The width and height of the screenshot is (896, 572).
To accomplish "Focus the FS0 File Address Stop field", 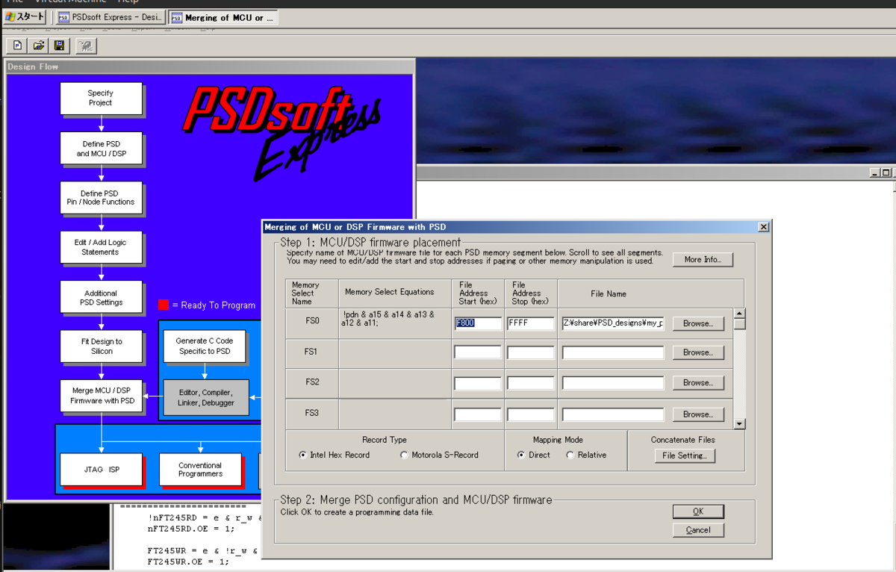I will tap(530, 323).
